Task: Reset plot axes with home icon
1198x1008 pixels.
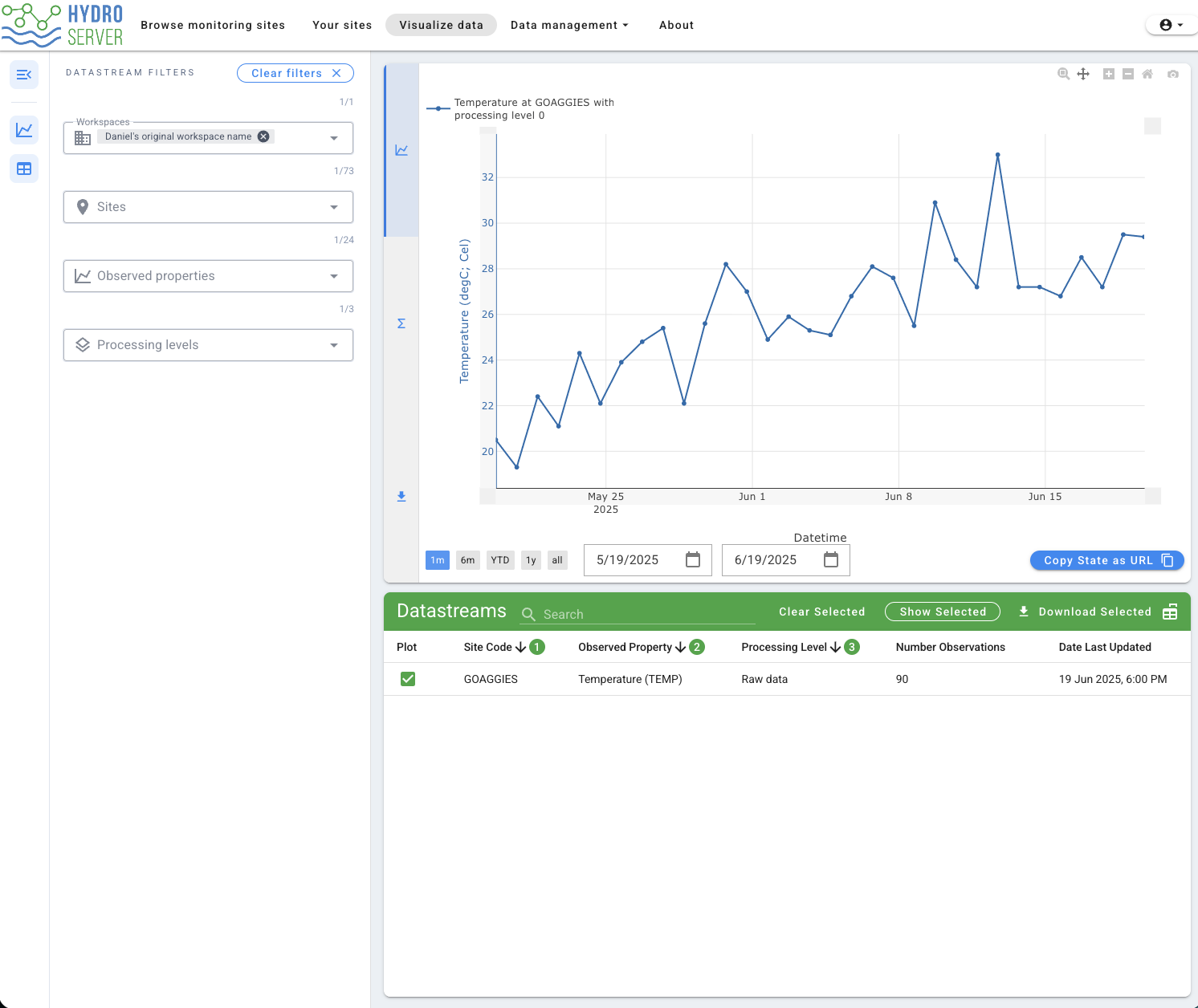Action: (x=1147, y=74)
